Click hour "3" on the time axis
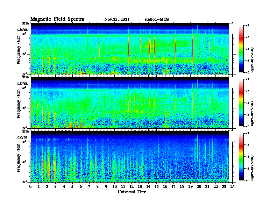Screen dimensions: 277x214 pyautogui.click(x=56, y=187)
